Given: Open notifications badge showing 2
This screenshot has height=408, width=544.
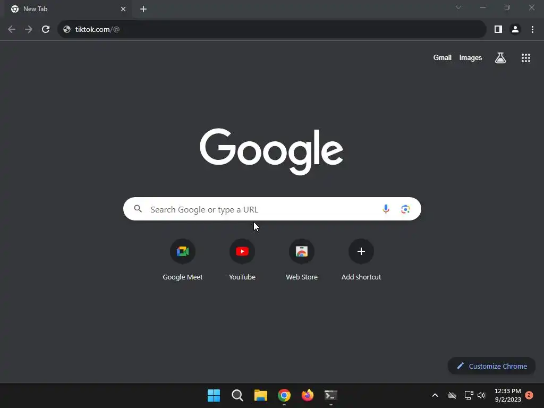Looking at the screenshot, I should 529,395.
